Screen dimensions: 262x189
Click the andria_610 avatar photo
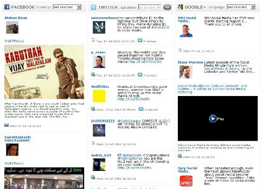(x=99, y=165)
